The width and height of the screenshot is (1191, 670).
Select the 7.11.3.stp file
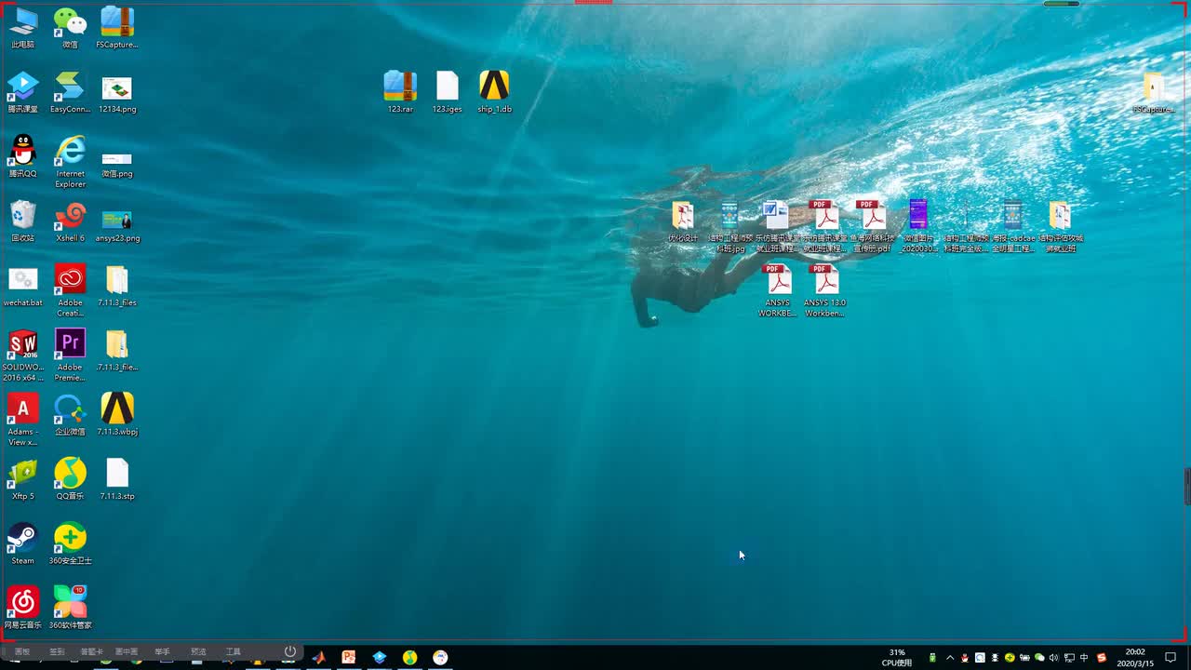tap(117, 479)
